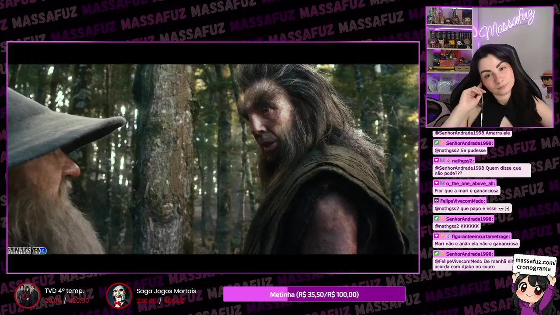
Task: Click the message "Quem disse que não pode???"
Action: pyautogui.click(x=481, y=171)
